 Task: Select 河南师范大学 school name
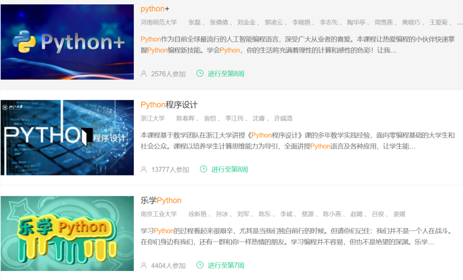(x=159, y=22)
